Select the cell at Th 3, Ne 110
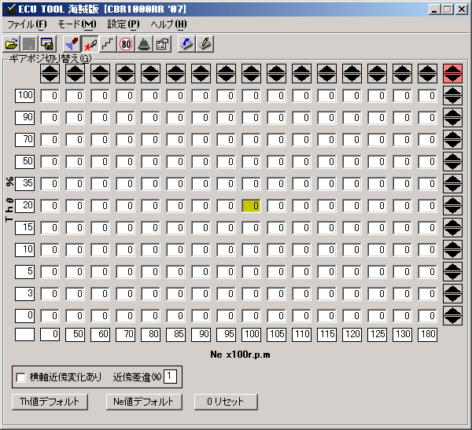The width and height of the screenshot is (472, 430). 301,294
